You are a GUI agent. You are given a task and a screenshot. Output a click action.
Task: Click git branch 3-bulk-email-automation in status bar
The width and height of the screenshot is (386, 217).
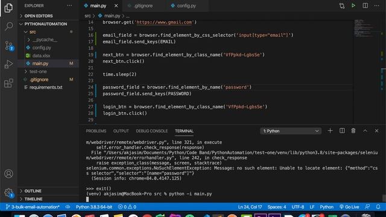[33, 207]
